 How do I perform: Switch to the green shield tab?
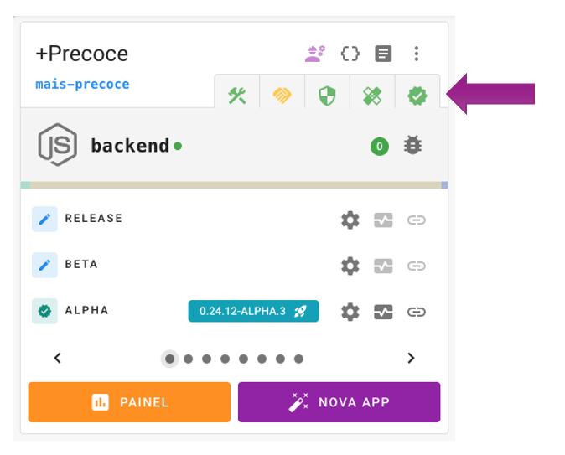coord(327,96)
